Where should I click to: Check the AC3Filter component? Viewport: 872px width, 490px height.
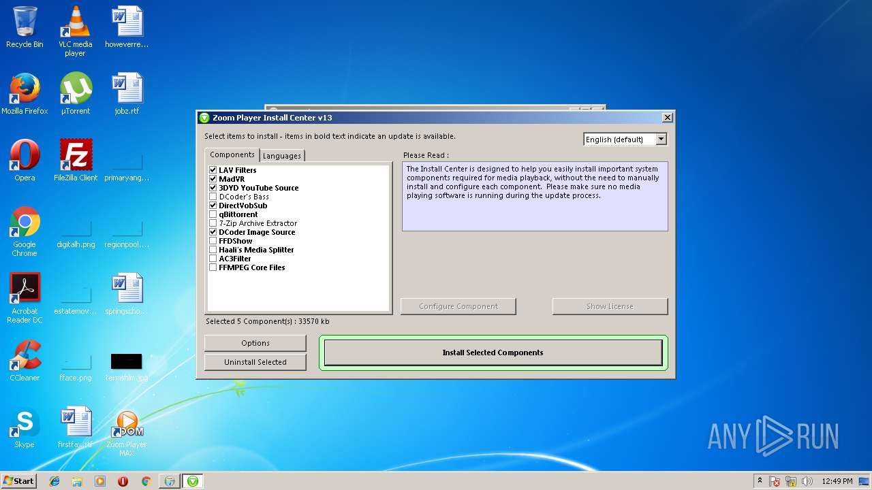pyautogui.click(x=213, y=259)
